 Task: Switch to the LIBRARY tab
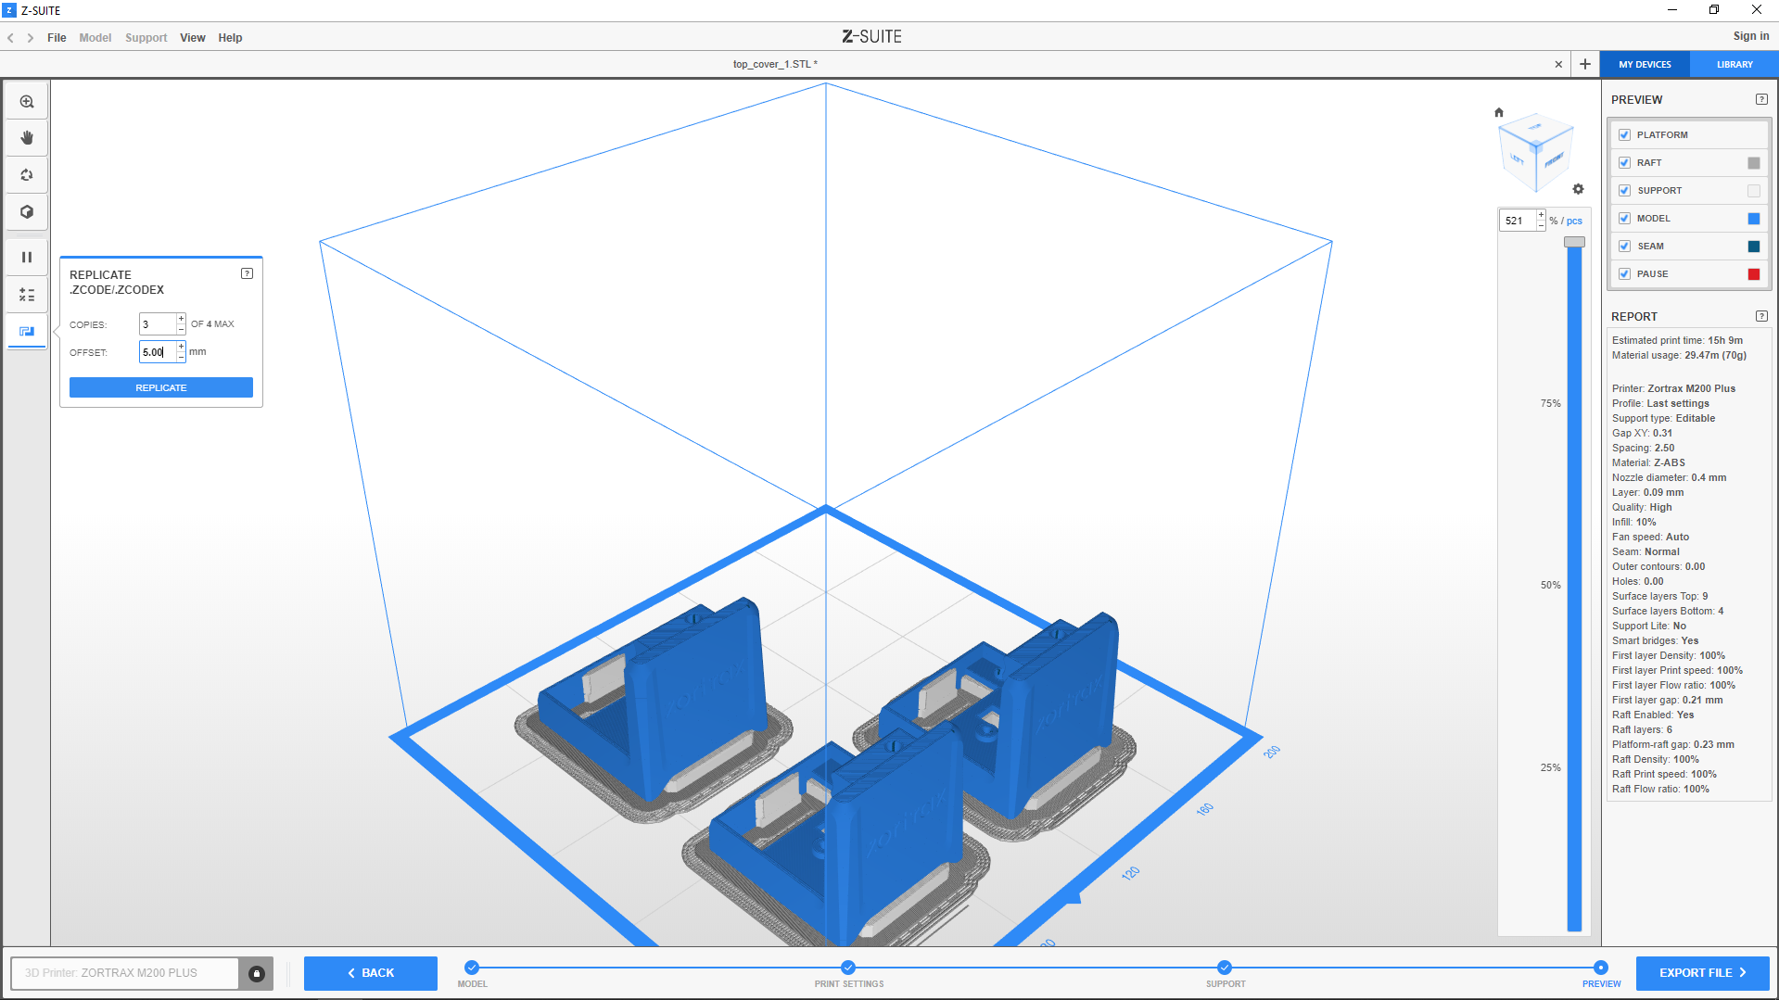coord(1734,65)
